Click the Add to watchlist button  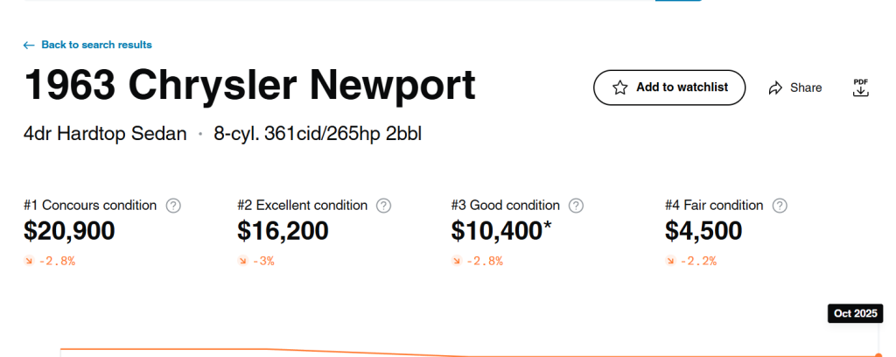(x=669, y=87)
